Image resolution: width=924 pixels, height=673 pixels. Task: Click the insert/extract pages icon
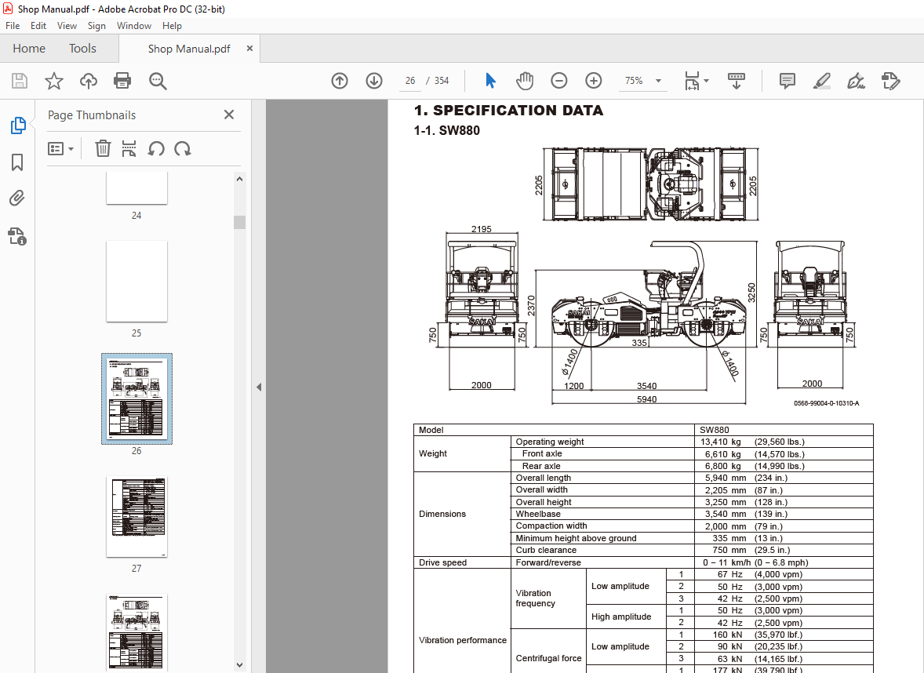(x=129, y=148)
